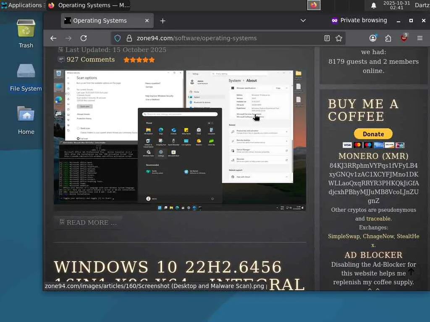This screenshot has height=322, width=430.
Task: Follow the ChnageNow exchange link
Action: click(378, 236)
